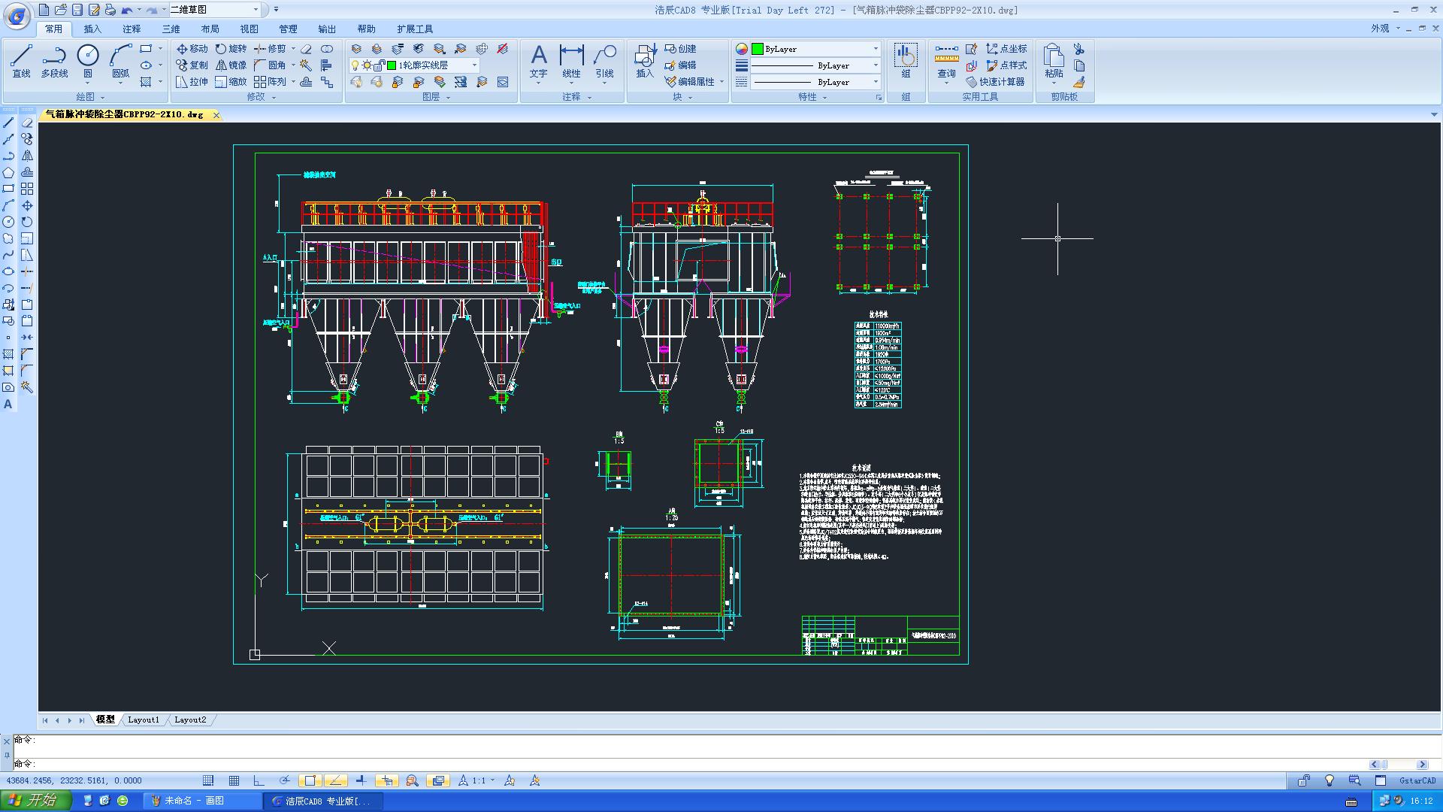Toggle grid display in the status bar

coord(234,780)
